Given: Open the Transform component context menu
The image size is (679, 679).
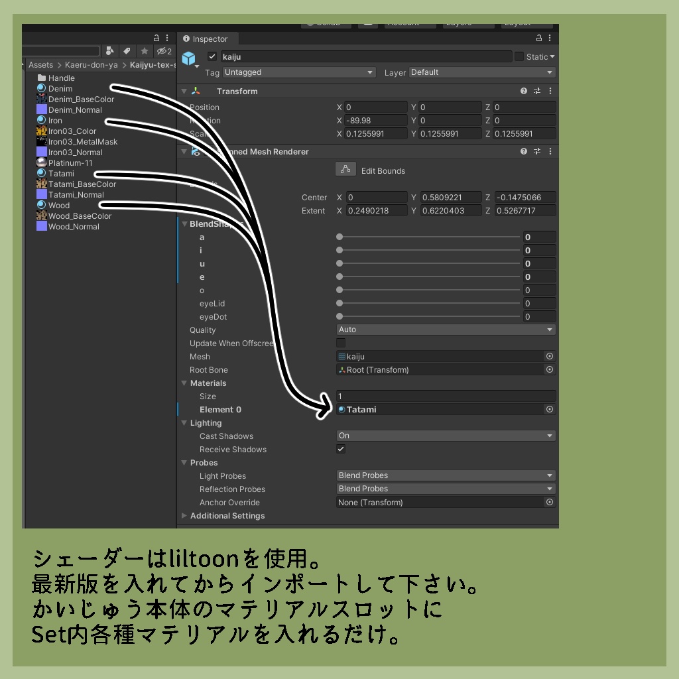Looking at the screenshot, I should (x=549, y=91).
